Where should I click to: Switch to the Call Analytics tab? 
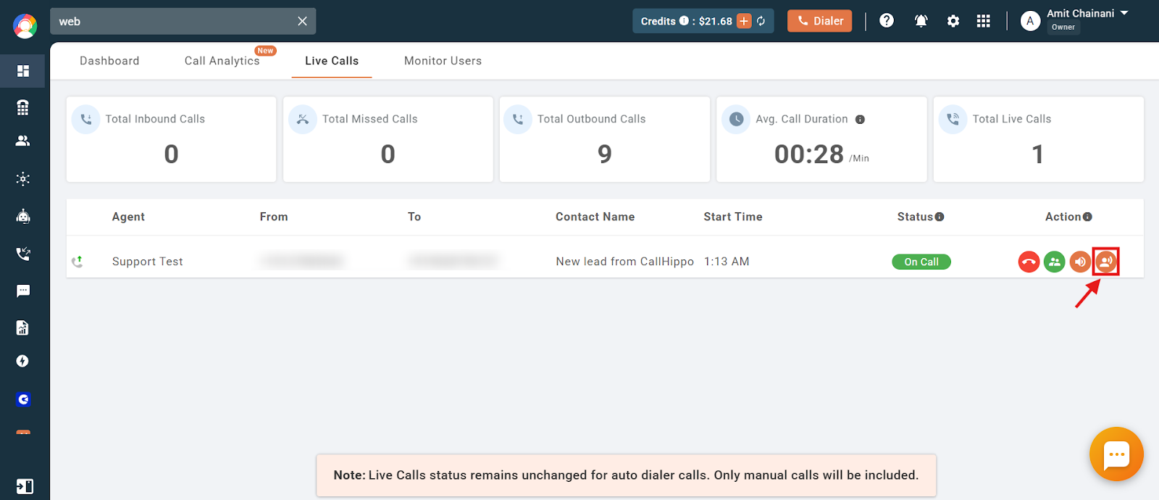[x=222, y=61]
